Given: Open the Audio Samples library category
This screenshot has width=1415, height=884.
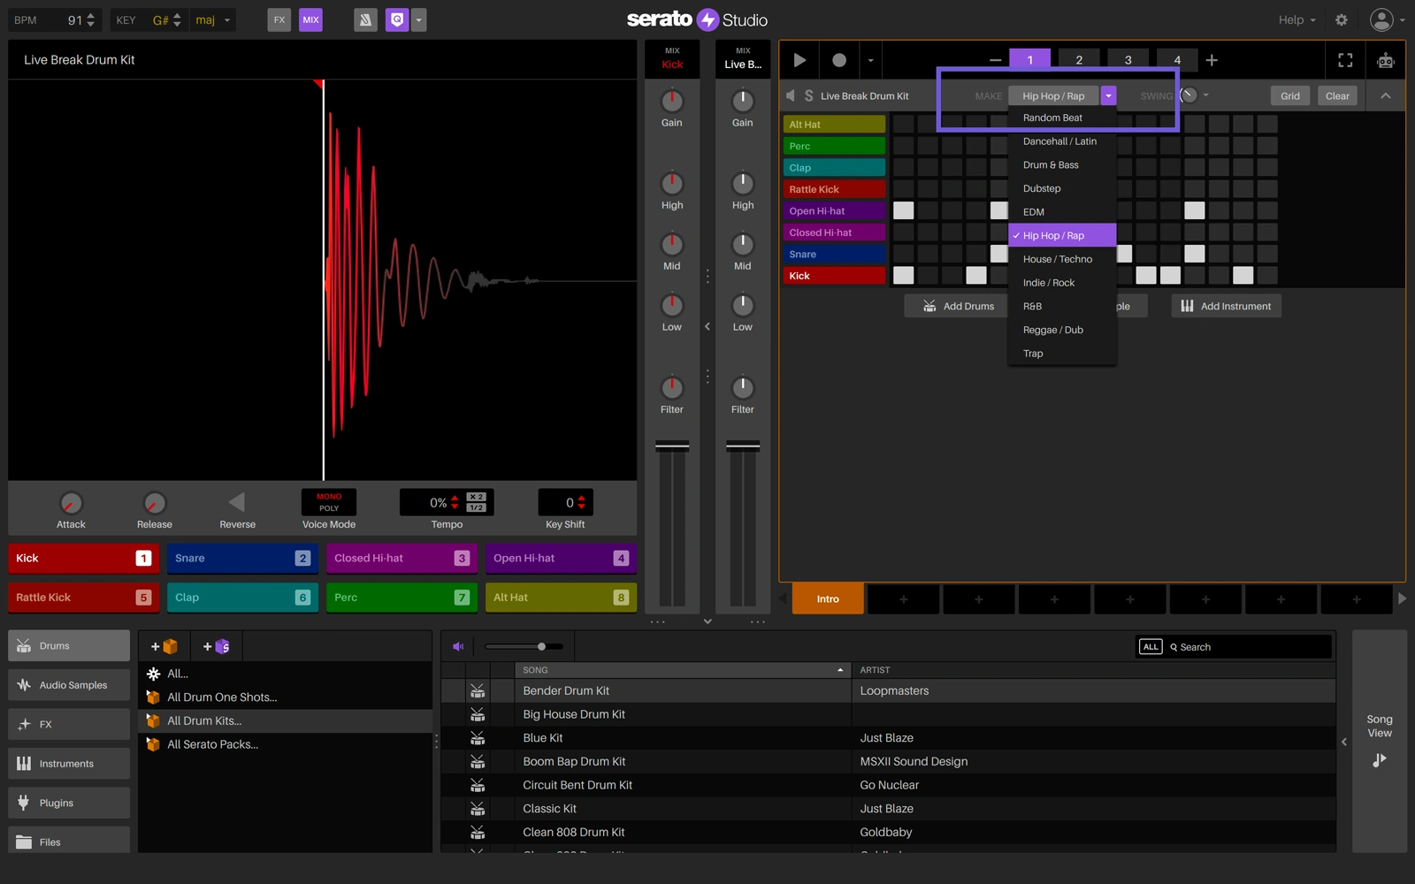Looking at the screenshot, I should click(x=69, y=685).
